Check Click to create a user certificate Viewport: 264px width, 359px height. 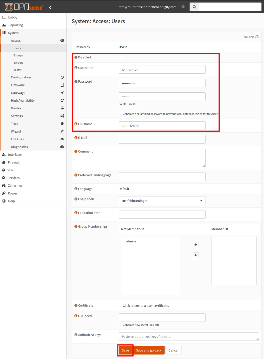120,306
